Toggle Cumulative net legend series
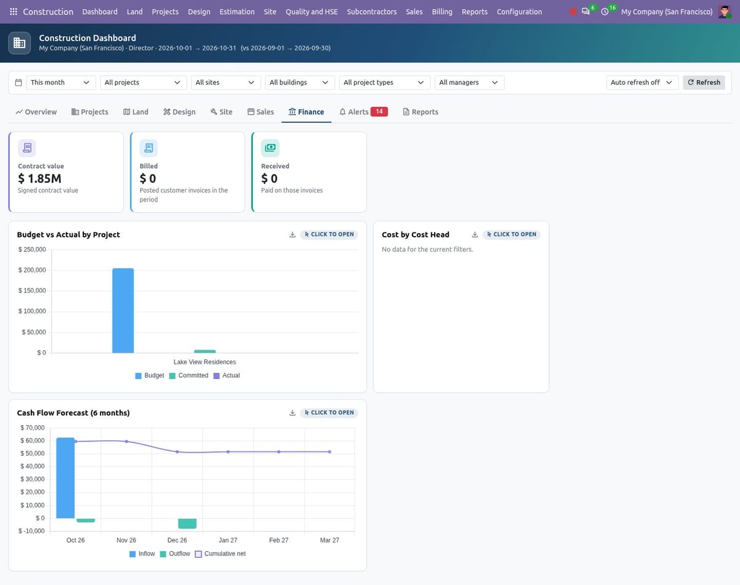740x585 pixels. (x=220, y=554)
